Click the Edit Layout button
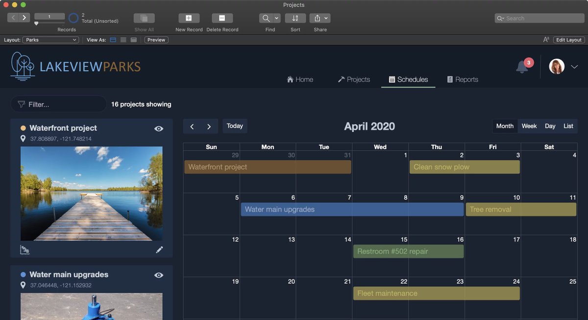The width and height of the screenshot is (588, 320). tap(568, 40)
